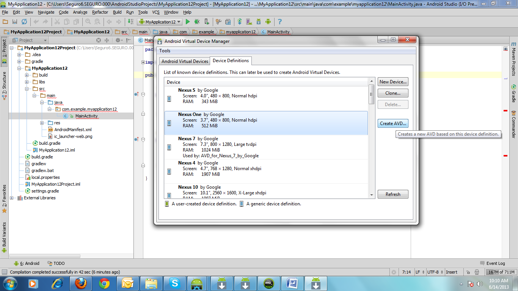The width and height of the screenshot is (518, 291).
Task: Run MyApplication12 with the green play icon
Action: (188, 22)
